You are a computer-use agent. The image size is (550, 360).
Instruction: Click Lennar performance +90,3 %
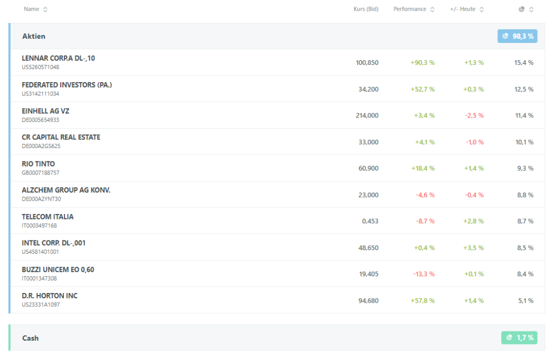tap(422, 63)
